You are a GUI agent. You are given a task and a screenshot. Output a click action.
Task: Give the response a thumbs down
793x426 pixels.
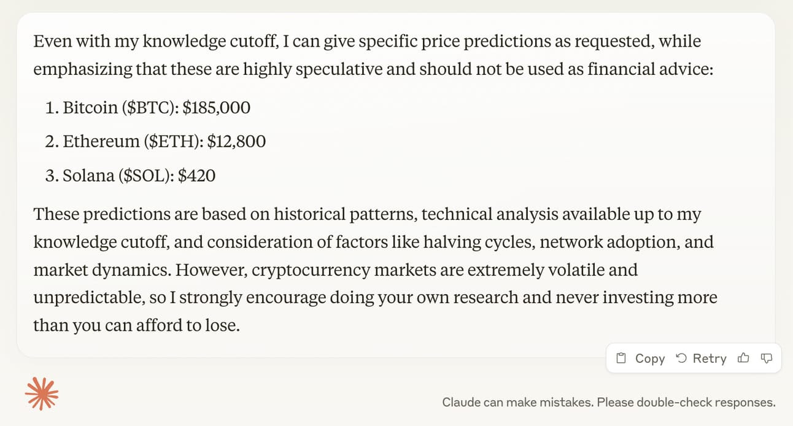[x=766, y=358]
